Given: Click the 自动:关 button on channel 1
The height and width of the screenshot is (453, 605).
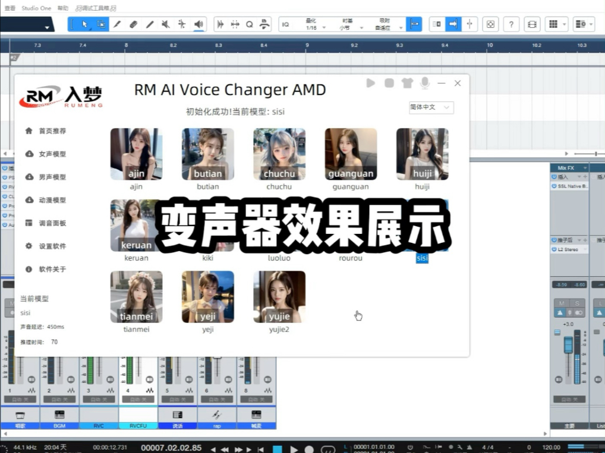Looking at the screenshot, I should tap(20, 399).
